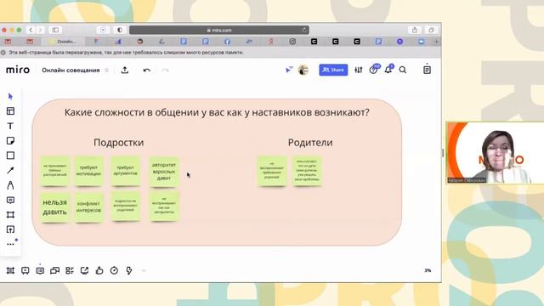The width and height of the screenshot is (544, 306).
Task: Select the "конфликт интересов" sticky note
Action: [88, 207]
